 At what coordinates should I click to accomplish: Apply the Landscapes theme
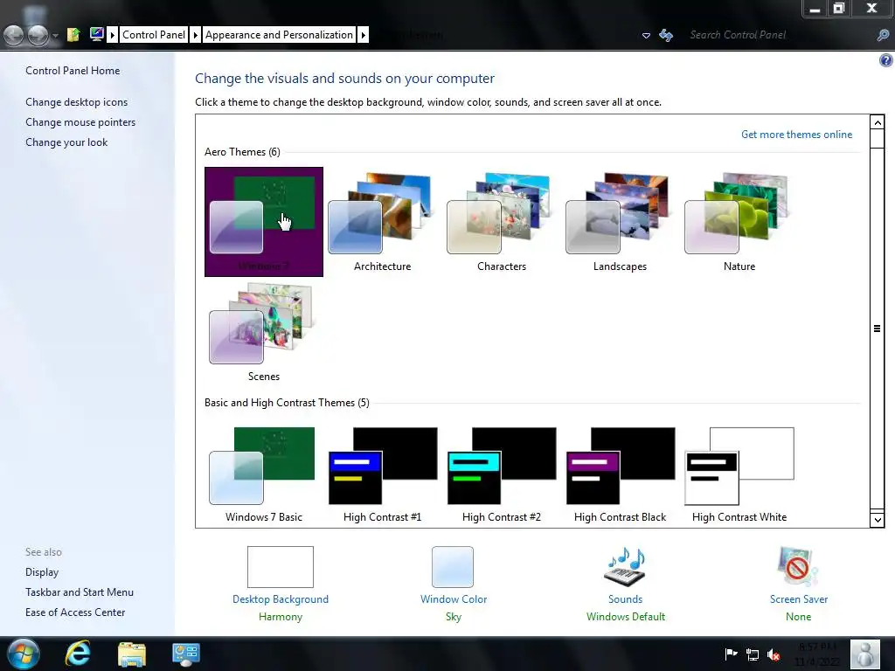click(x=620, y=222)
